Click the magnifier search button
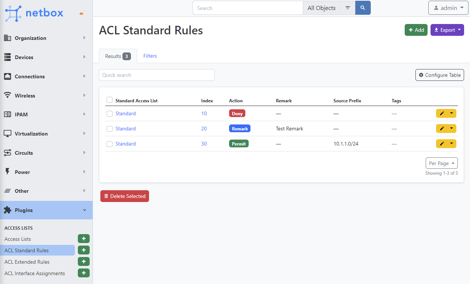The height and width of the screenshot is (284, 470). click(x=363, y=8)
